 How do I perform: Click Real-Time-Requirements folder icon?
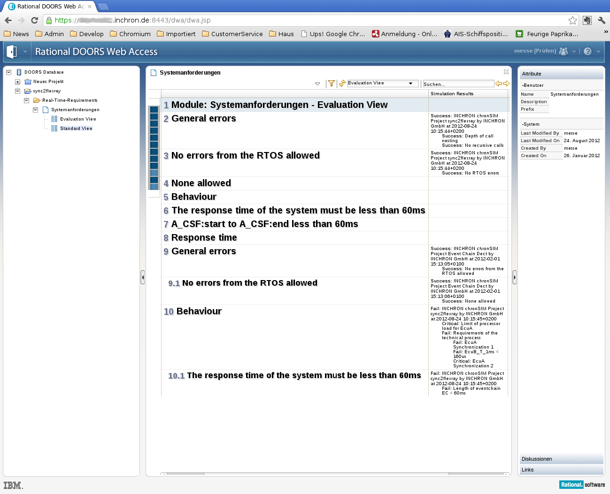(37, 100)
